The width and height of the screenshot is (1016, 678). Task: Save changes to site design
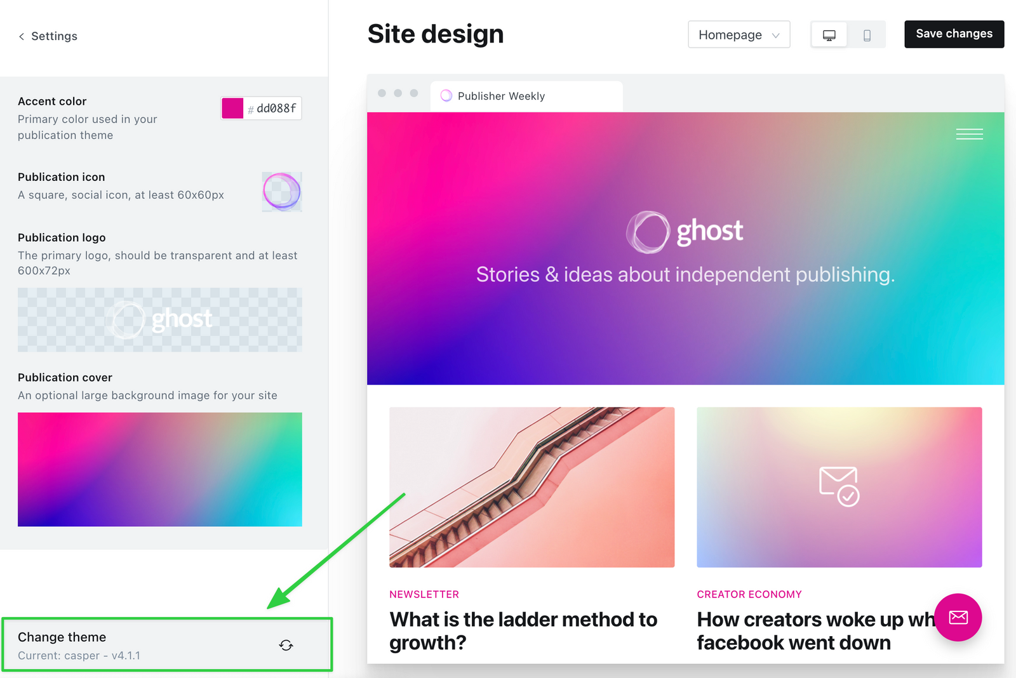[x=954, y=34]
